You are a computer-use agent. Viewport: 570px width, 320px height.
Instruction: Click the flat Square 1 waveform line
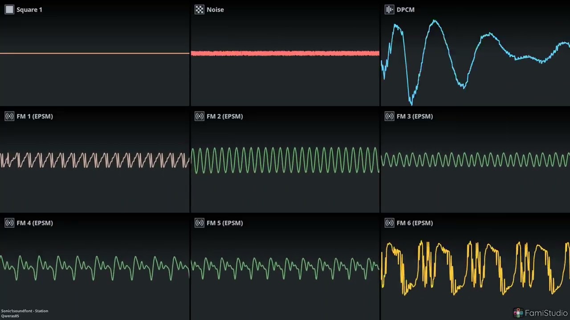pyautogui.click(x=95, y=53)
